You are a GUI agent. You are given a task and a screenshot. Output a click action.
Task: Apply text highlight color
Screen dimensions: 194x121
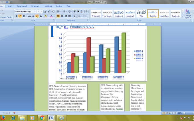pos(46,16)
